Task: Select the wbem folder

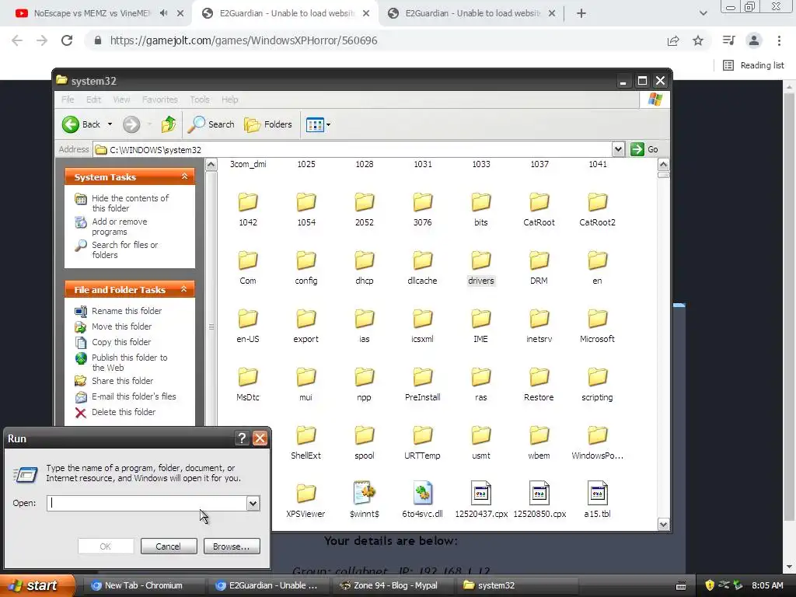Action: 539,443
